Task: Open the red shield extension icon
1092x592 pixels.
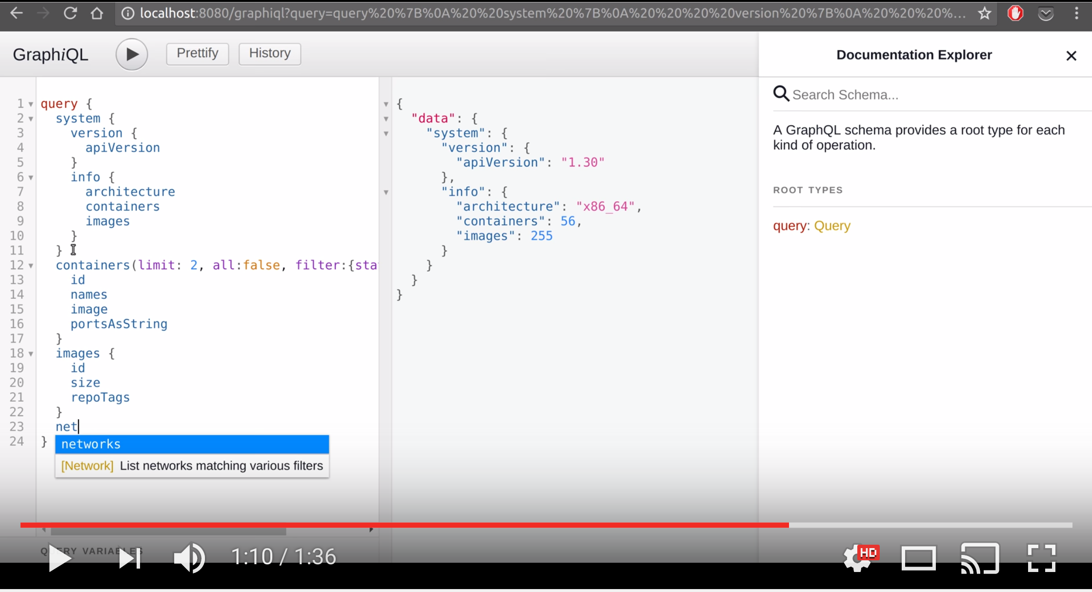Action: (1015, 13)
